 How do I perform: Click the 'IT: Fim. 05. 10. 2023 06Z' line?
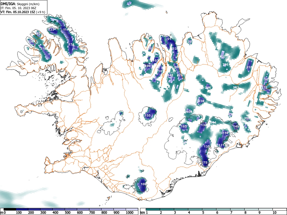[x=18, y=8]
